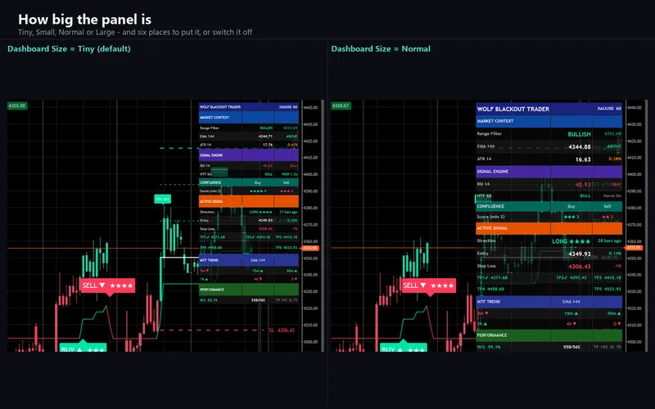
Task: Click 558/565 count in Normal panel
Action: point(571,347)
